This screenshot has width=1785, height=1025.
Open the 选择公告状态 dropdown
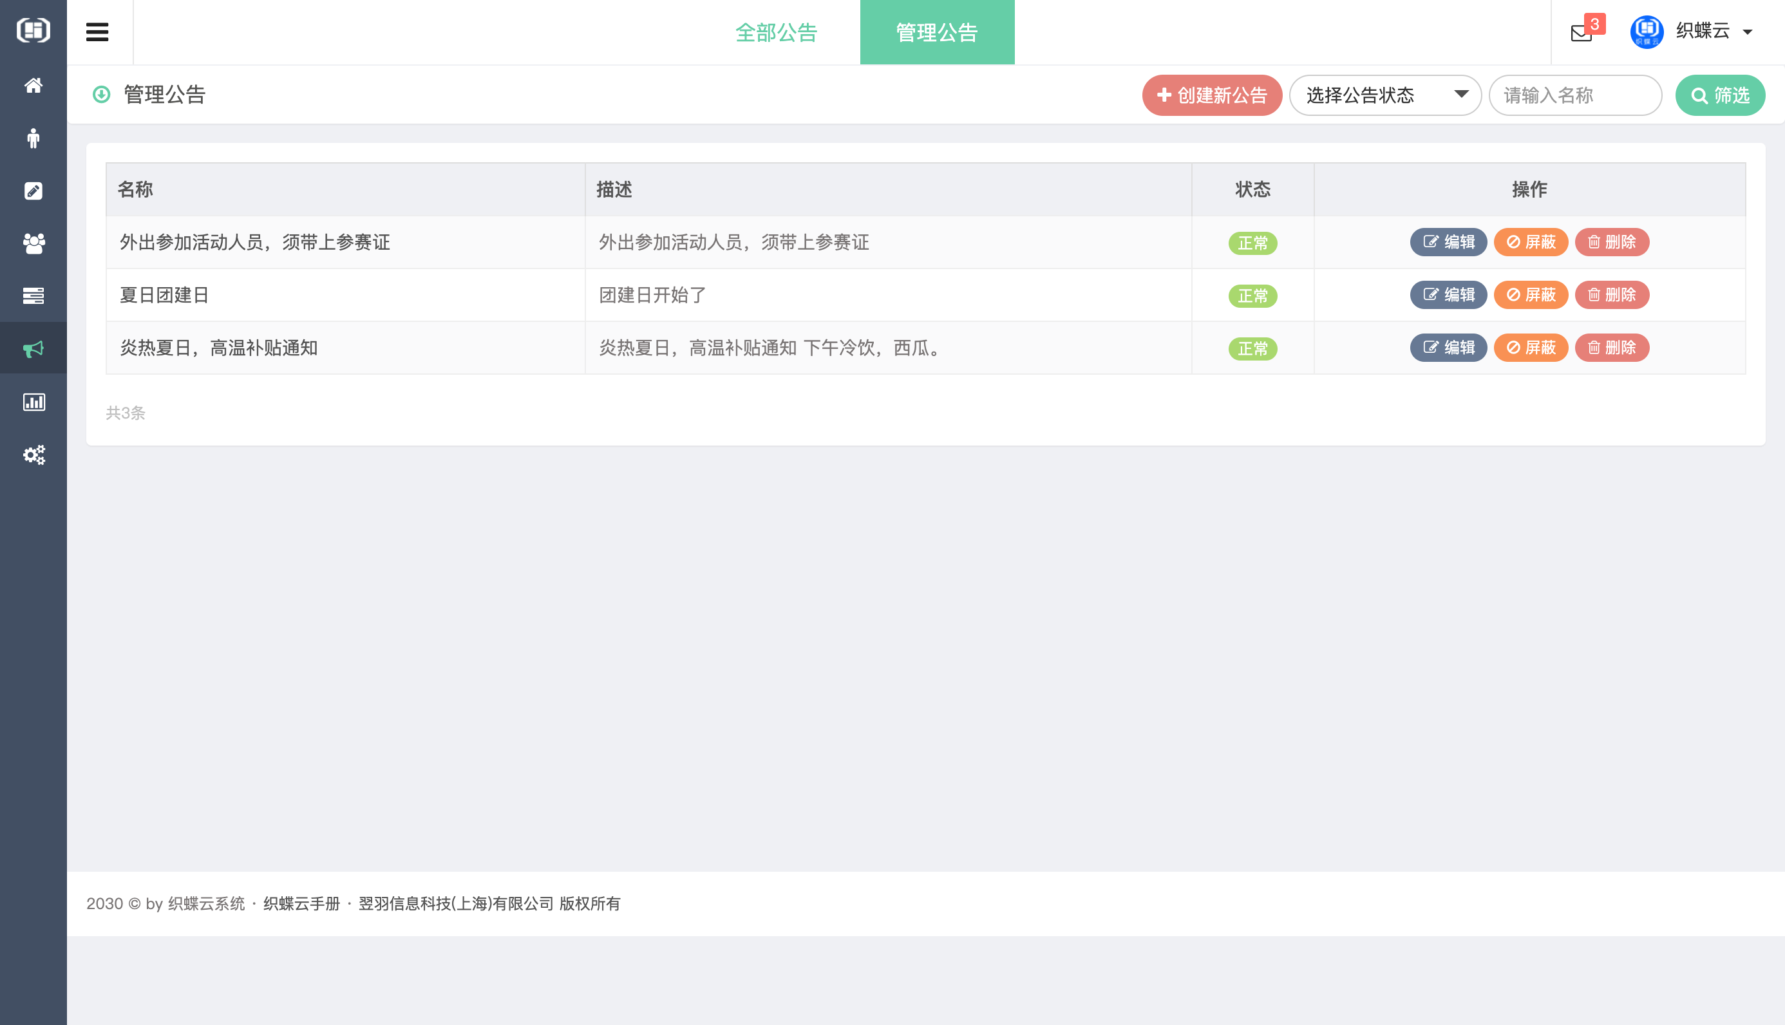coord(1384,95)
